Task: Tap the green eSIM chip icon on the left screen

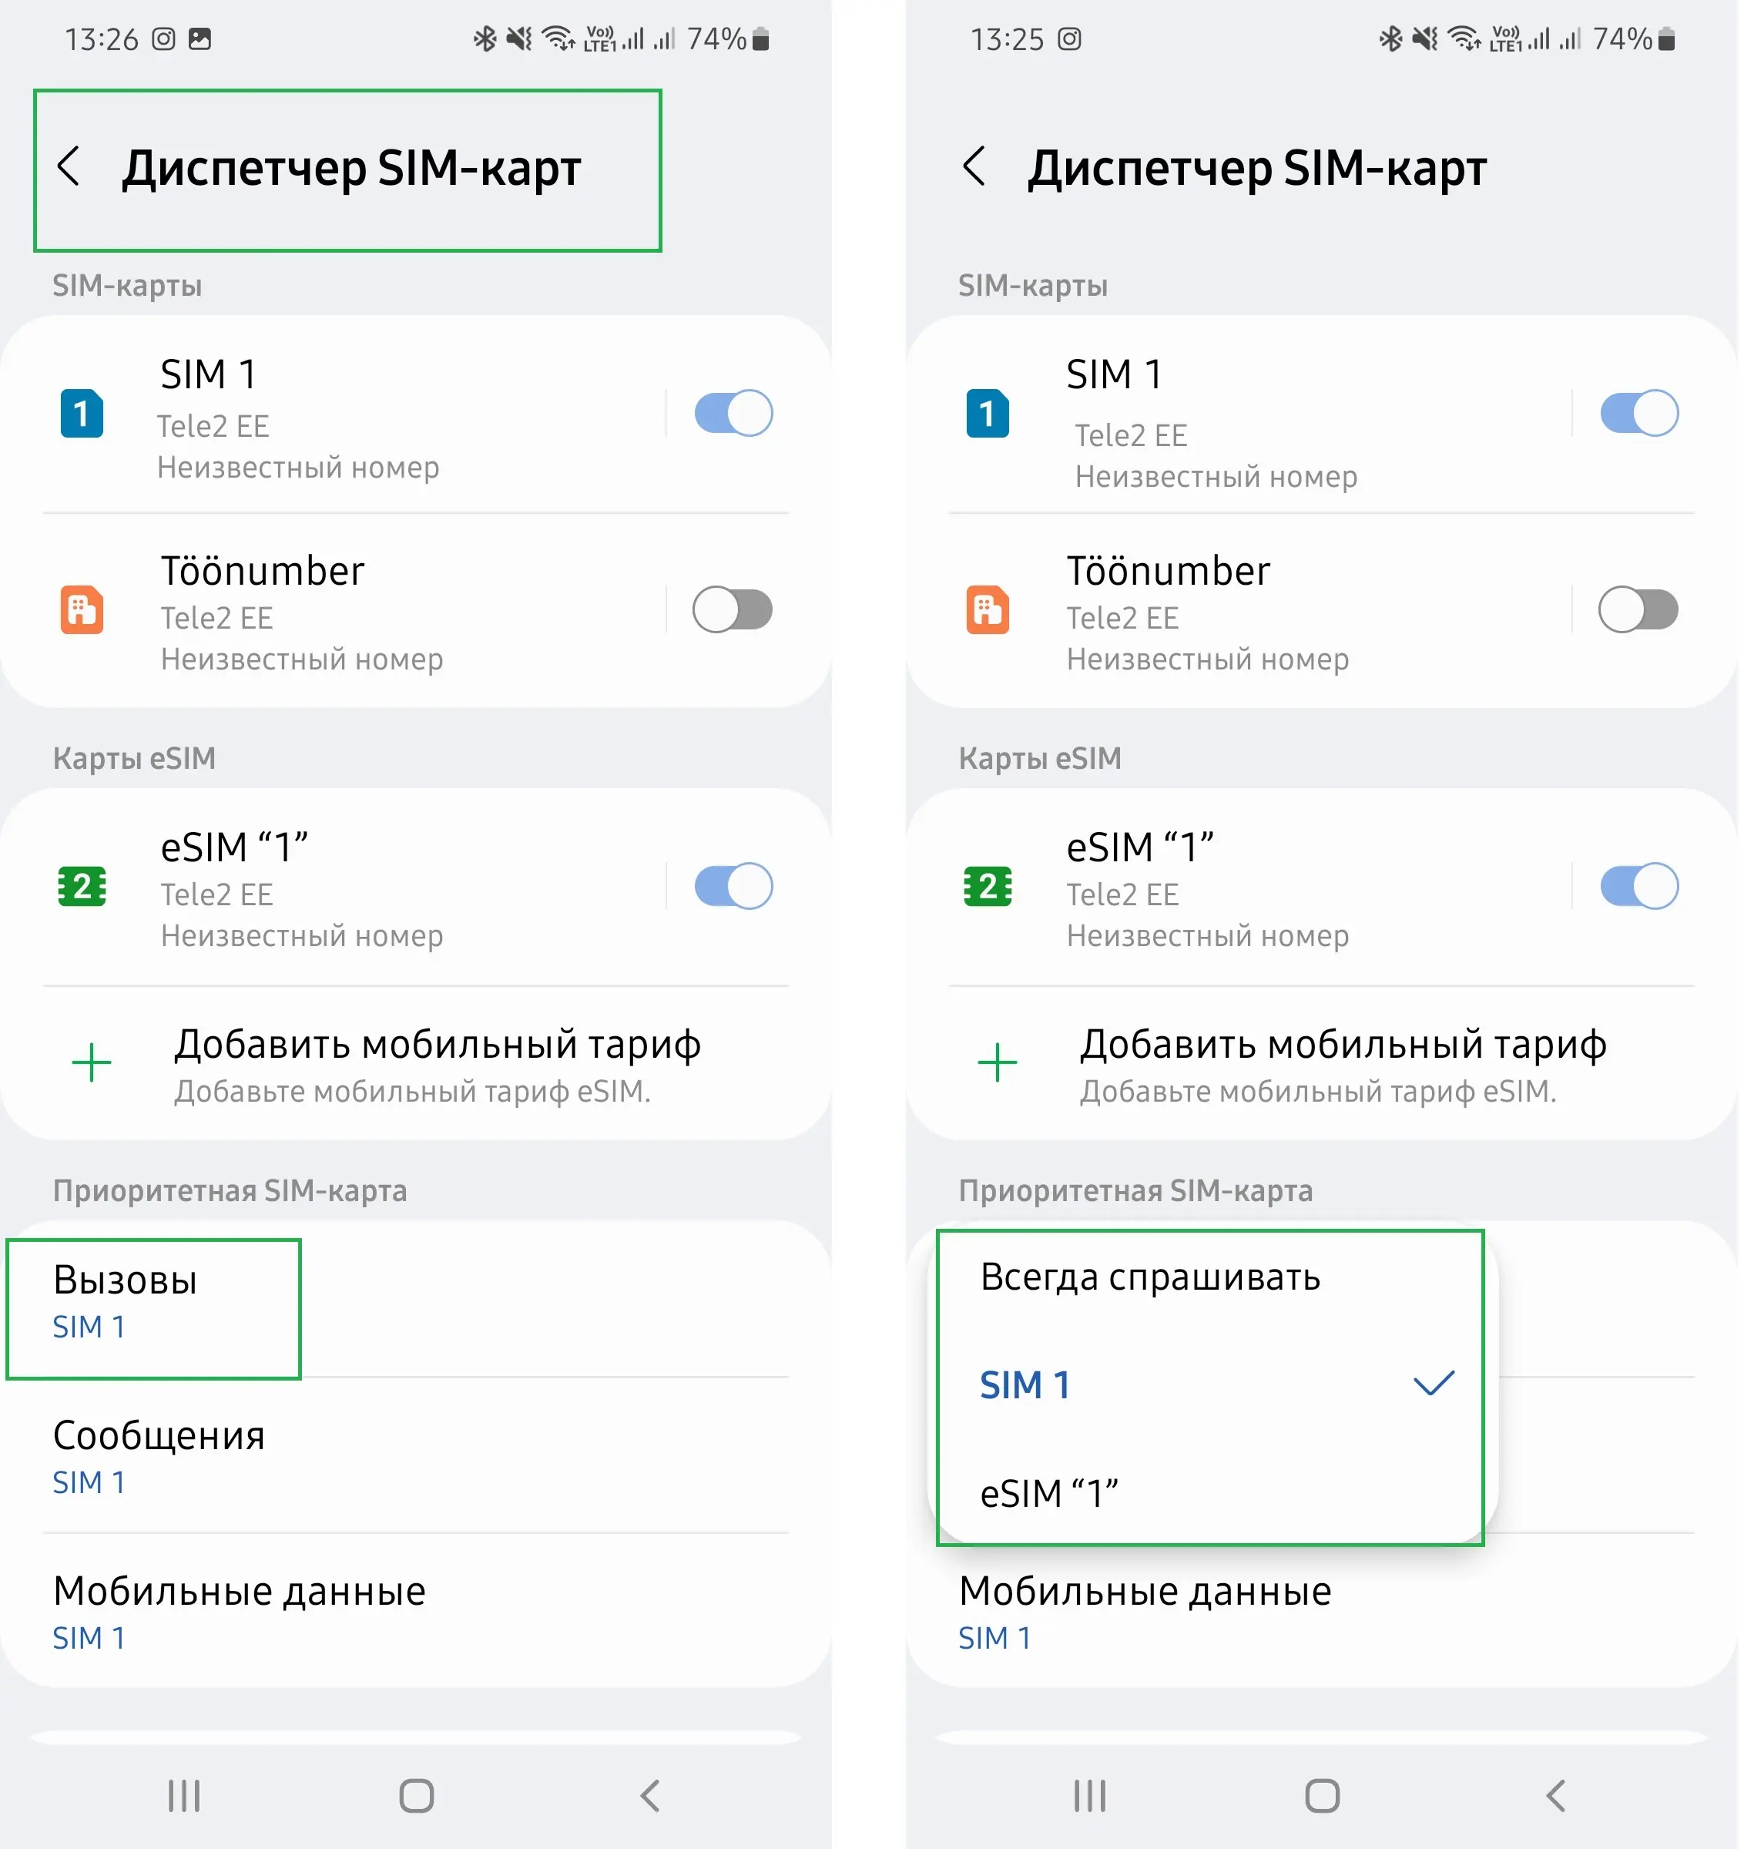Action: tap(82, 887)
